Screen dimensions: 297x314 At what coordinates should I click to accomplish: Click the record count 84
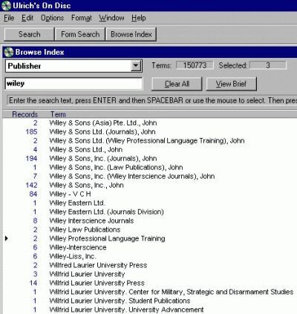click(33, 194)
